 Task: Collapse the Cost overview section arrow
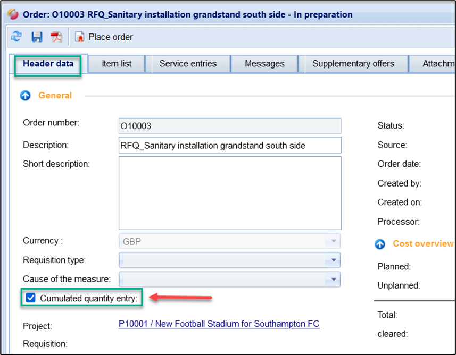point(380,244)
